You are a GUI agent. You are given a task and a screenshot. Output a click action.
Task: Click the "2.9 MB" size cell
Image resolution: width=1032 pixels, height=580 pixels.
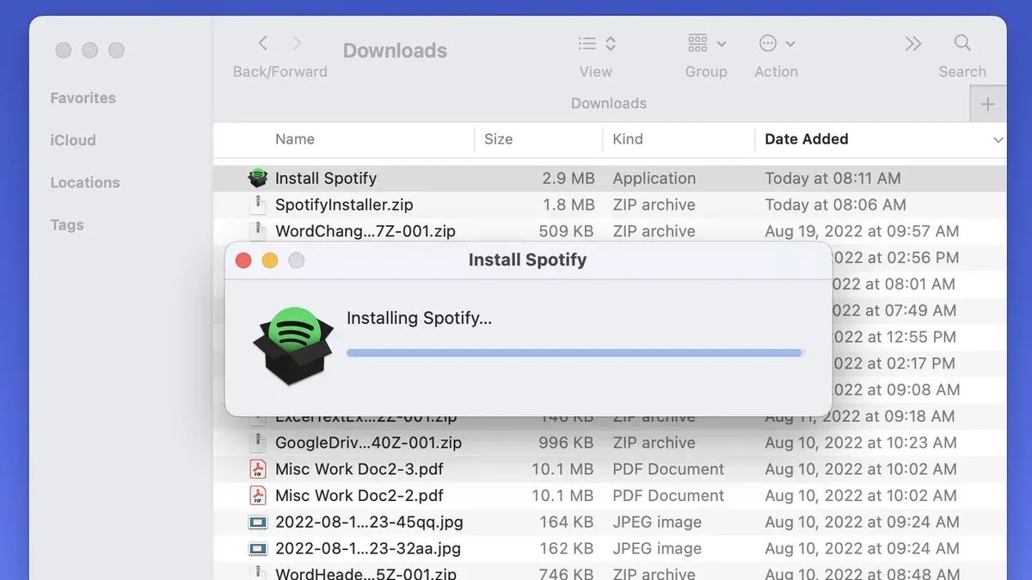pos(568,178)
